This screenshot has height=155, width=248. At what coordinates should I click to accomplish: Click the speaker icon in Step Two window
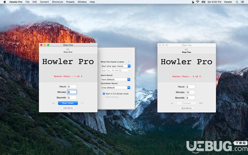coord(186,50)
